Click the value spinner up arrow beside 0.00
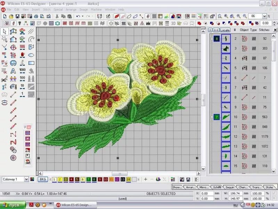Viewport: 278px width, 209px height. tap(274, 22)
